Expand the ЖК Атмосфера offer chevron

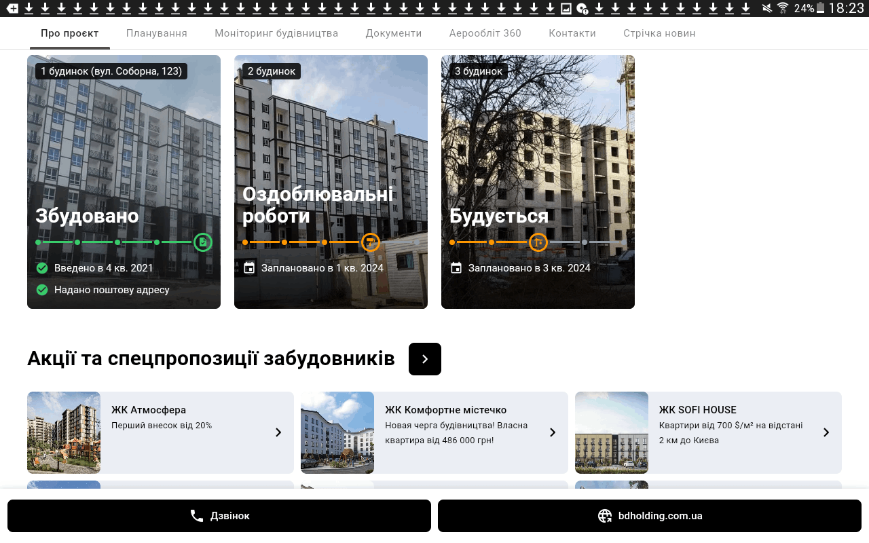click(278, 432)
